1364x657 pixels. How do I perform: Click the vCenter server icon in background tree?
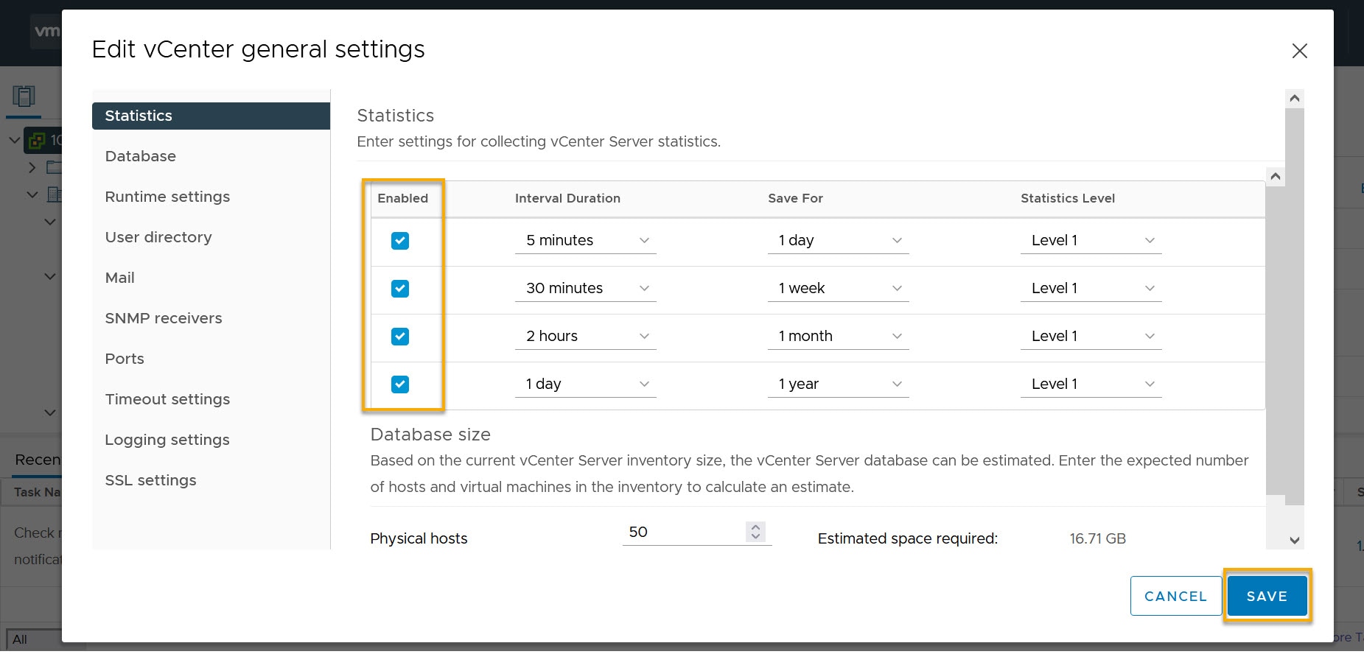pos(37,140)
